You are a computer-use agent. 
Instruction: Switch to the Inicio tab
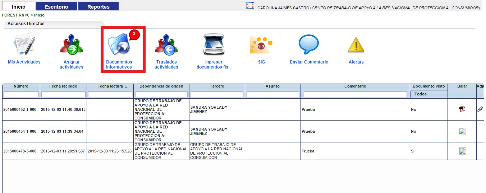(x=19, y=7)
